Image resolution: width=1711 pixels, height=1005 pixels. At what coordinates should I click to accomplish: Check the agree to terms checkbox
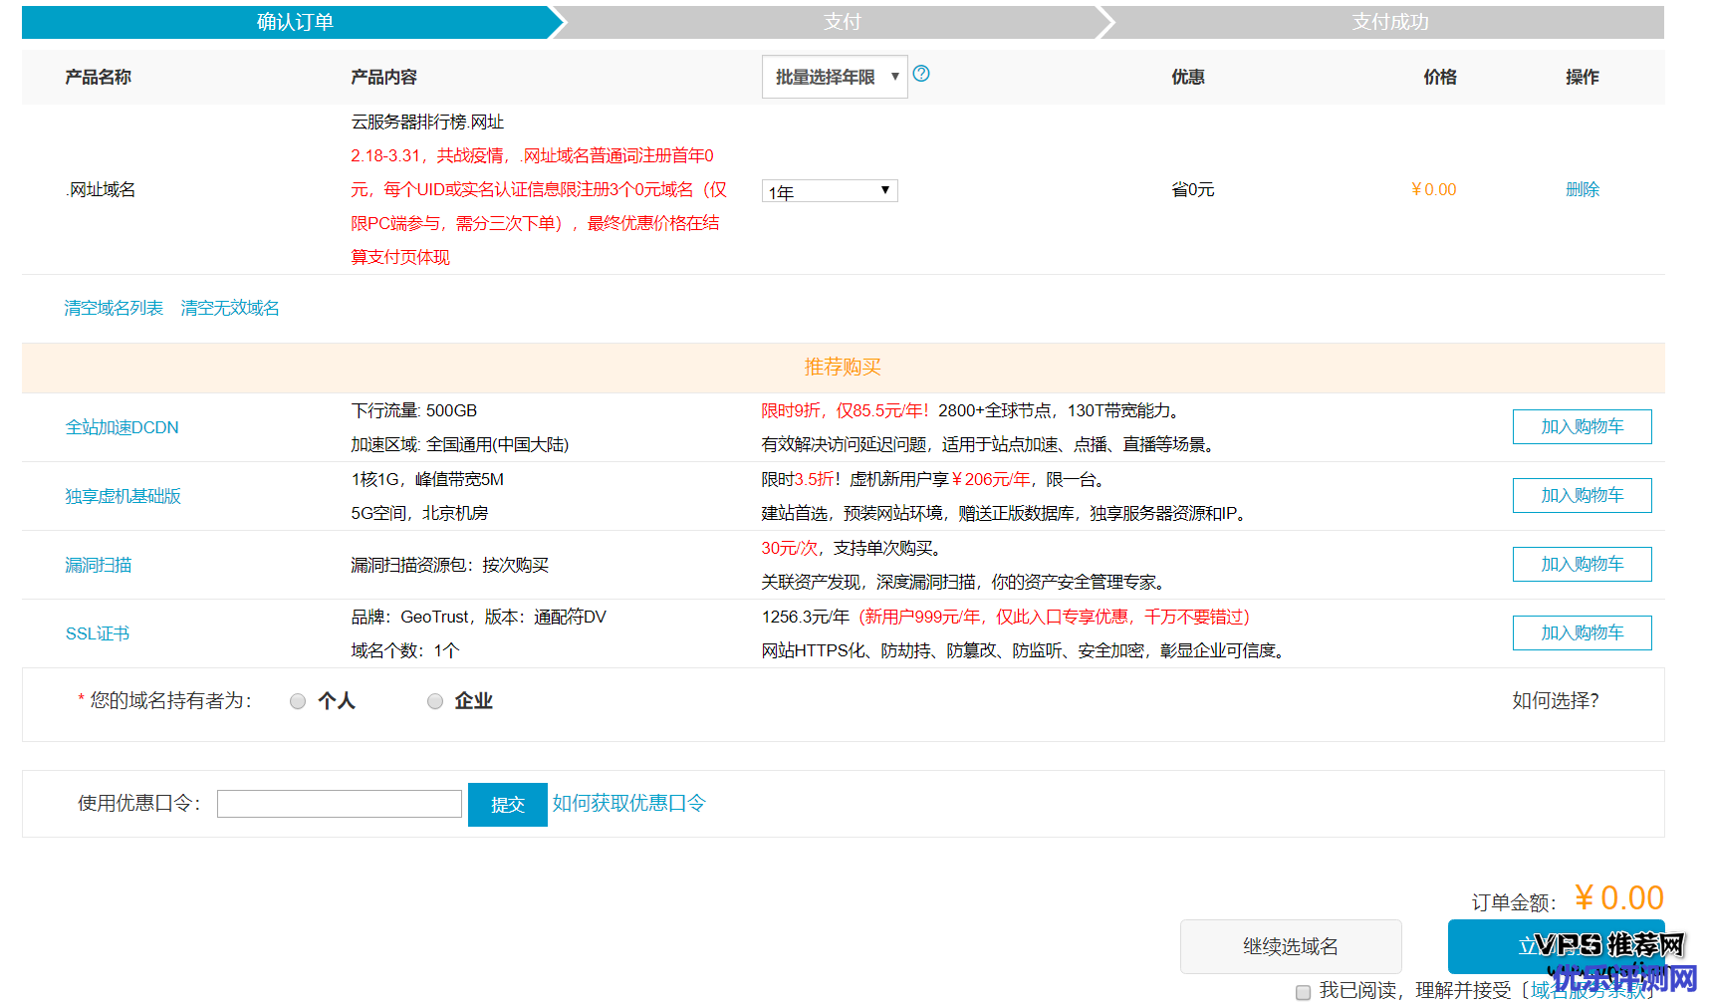[1303, 992]
